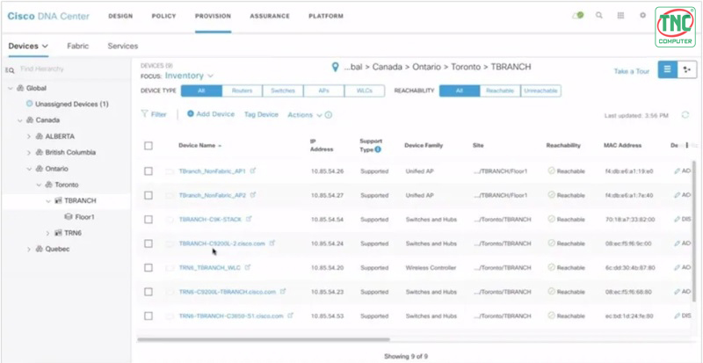Open the Focus Inventory dropdown
This screenshot has width=703, height=363.
click(x=189, y=76)
